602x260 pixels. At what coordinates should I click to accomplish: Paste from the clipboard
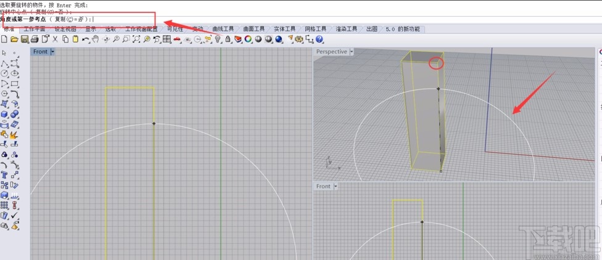tap(75, 39)
